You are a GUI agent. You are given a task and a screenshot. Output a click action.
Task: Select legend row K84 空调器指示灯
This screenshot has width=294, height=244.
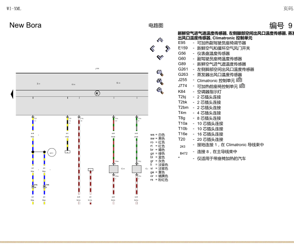tap(200, 91)
